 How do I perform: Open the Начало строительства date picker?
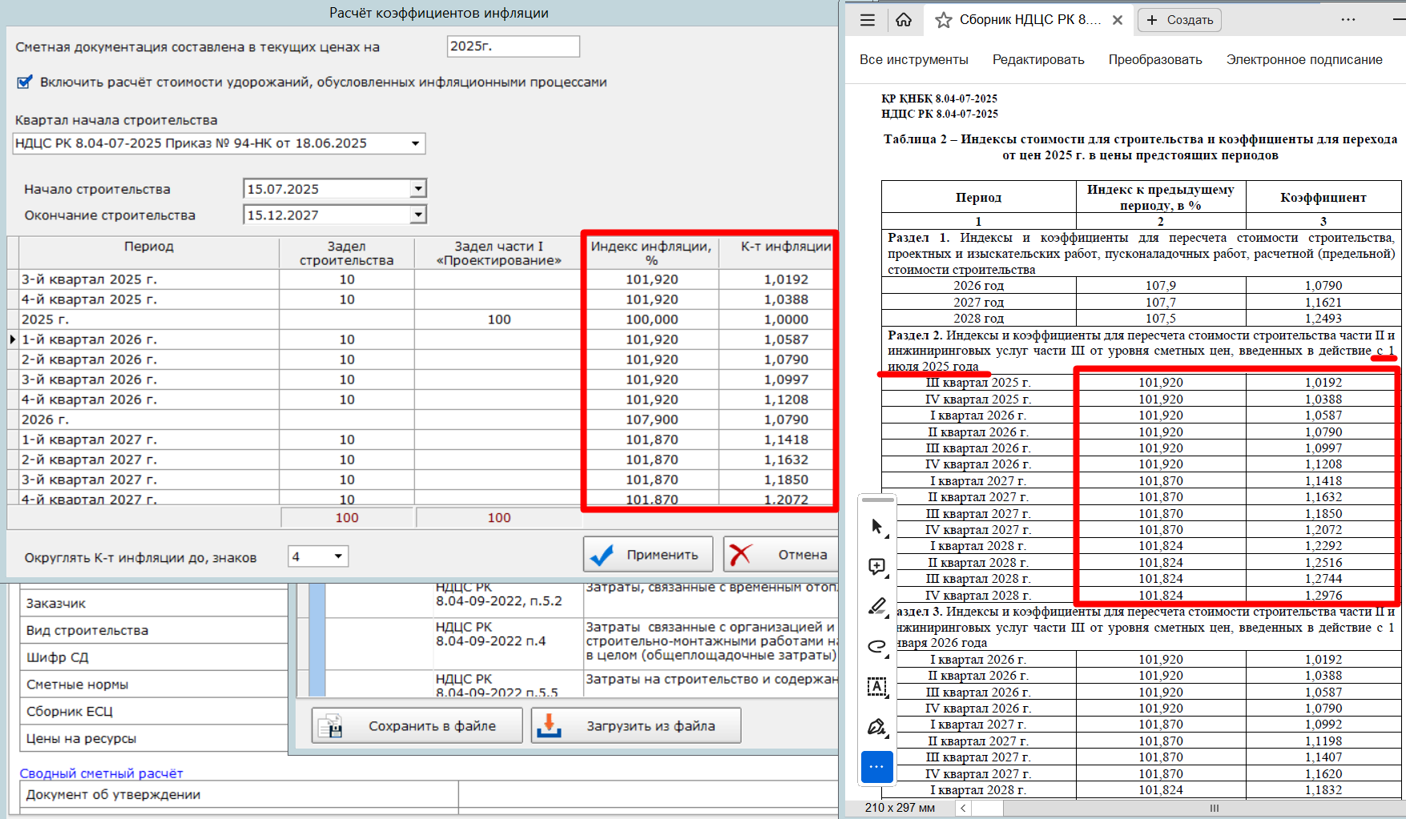[x=417, y=189]
